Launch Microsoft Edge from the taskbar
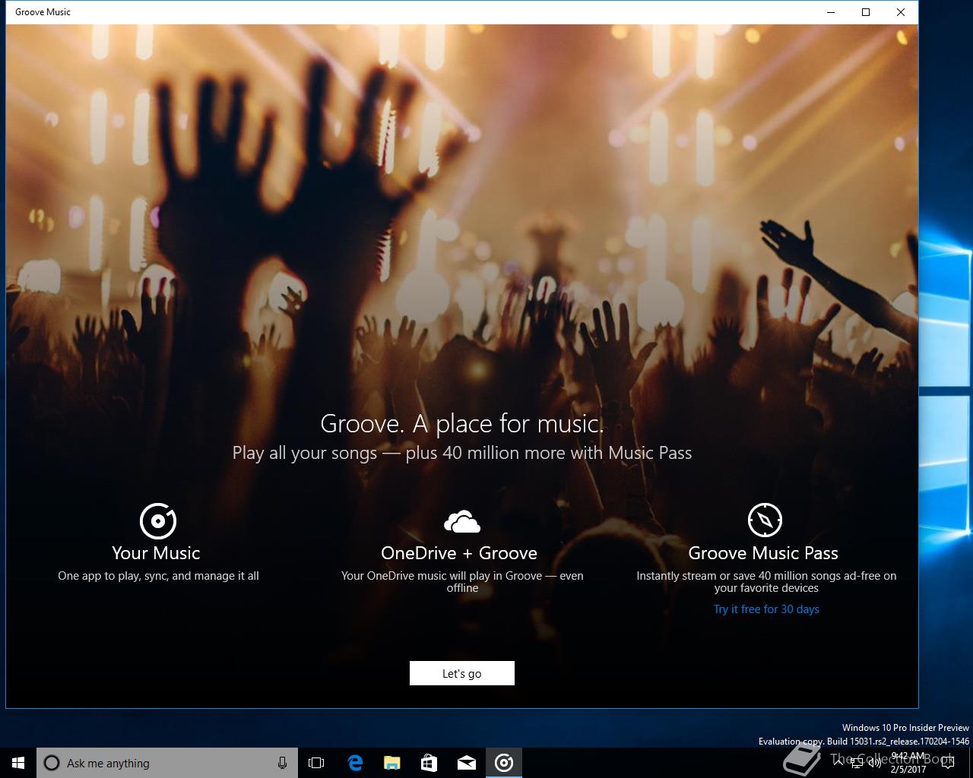This screenshot has width=973, height=778. pyautogui.click(x=354, y=763)
